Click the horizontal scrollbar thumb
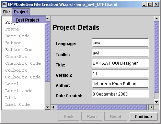This screenshot has height=124, width=161. pos(101,107)
